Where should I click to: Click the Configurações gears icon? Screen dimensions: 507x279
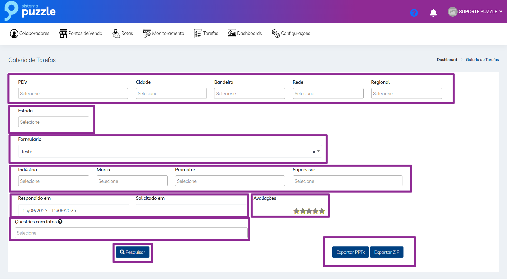[276, 34]
